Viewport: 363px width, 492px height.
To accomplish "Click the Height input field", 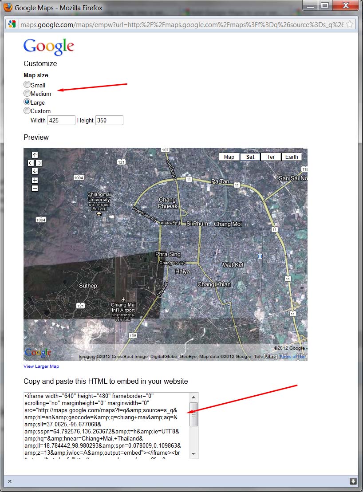I will pyautogui.click(x=109, y=120).
